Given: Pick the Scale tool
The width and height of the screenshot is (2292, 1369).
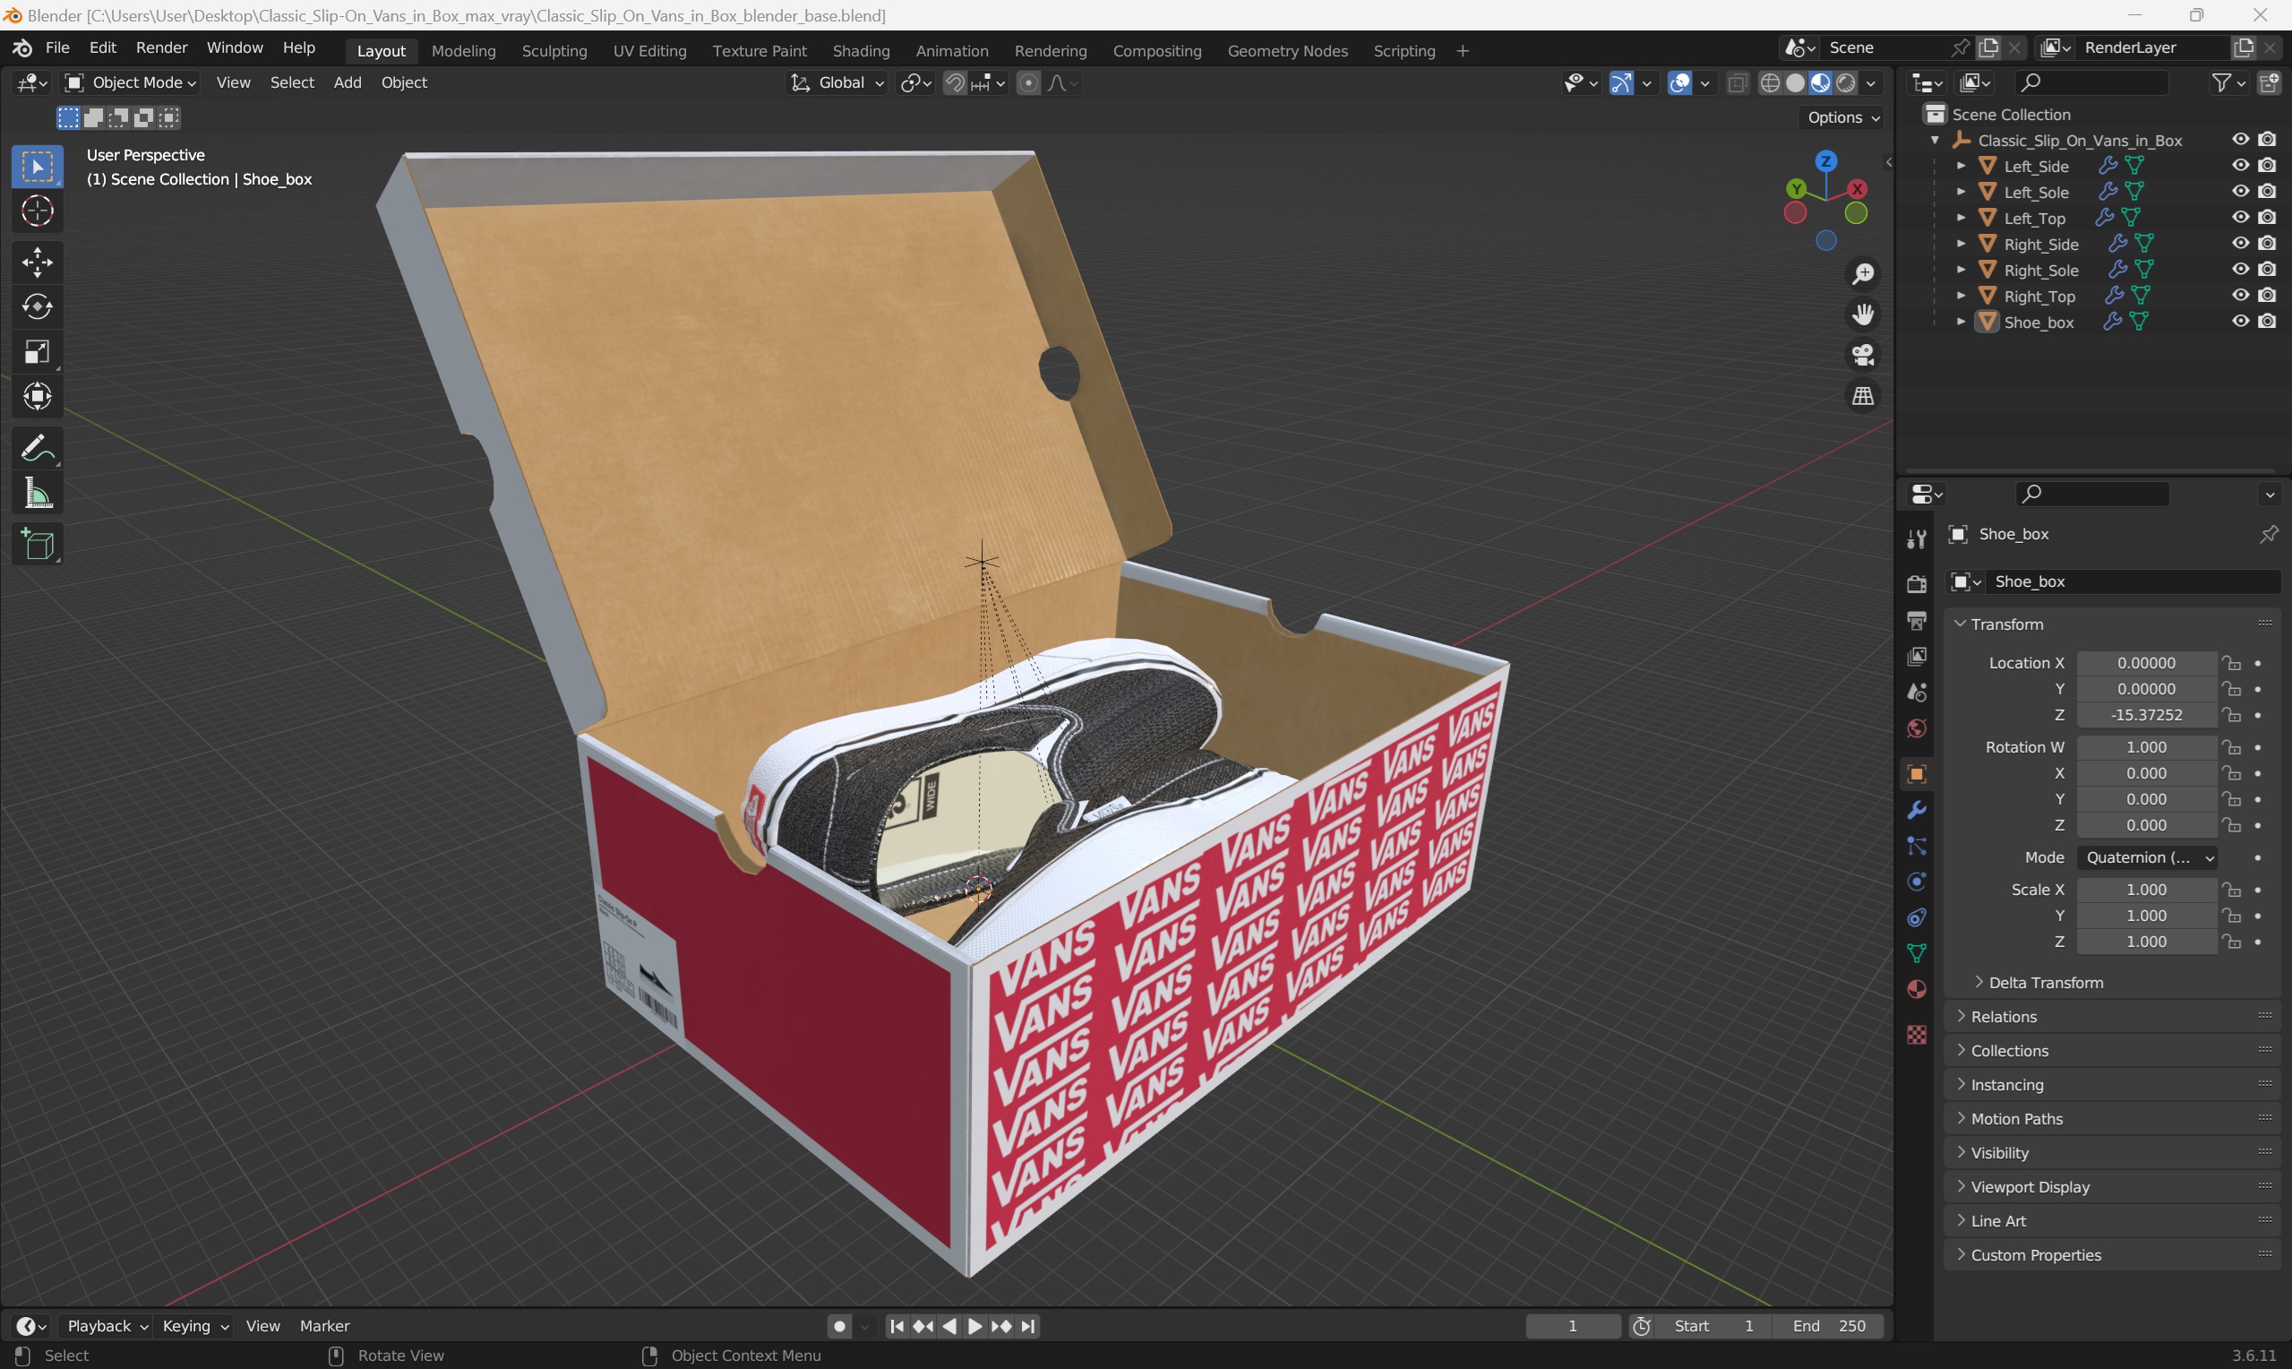Looking at the screenshot, I should click(x=38, y=351).
